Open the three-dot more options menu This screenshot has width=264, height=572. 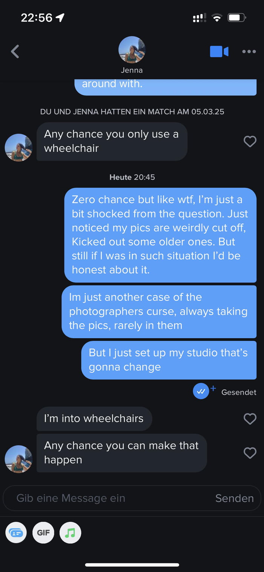(x=249, y=51)
